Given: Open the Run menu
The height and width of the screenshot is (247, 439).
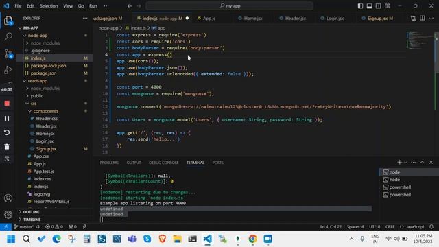Looking at the screenshot, I should click(x=93, y=6).
